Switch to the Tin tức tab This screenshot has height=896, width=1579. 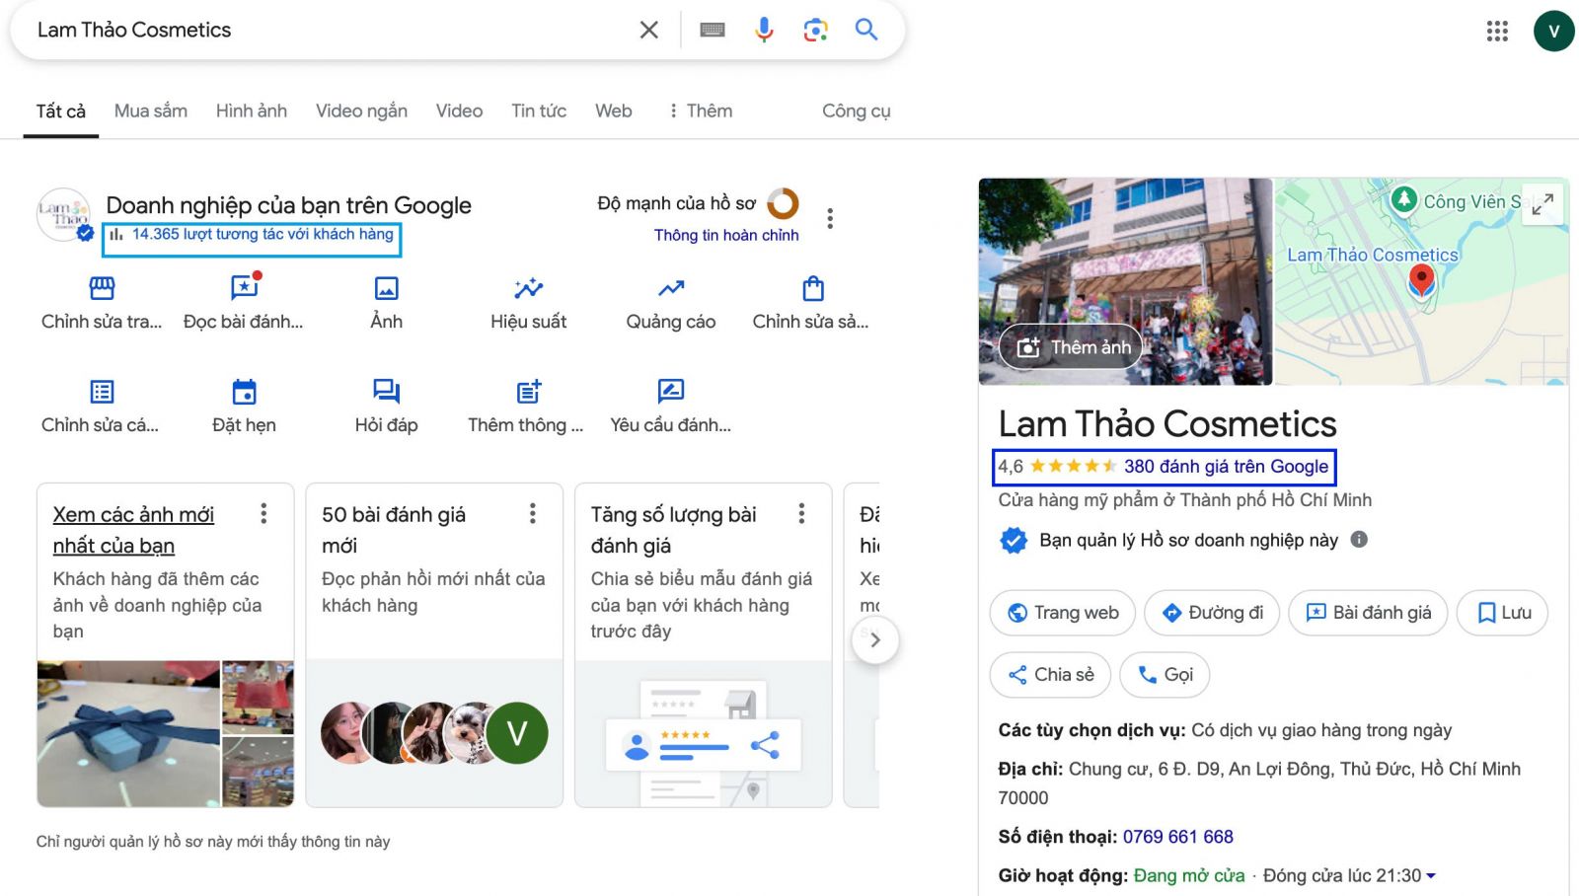click(539, 111)
